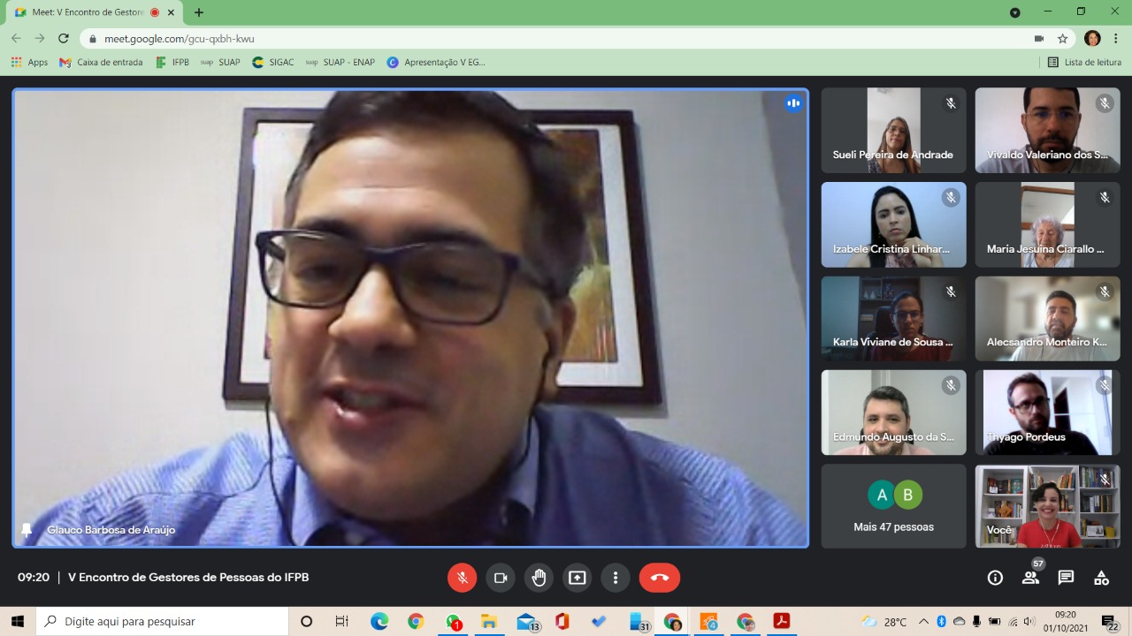1132x636 pixels.
Task: Unmute the microphone in the call bar
Action: 462,578
